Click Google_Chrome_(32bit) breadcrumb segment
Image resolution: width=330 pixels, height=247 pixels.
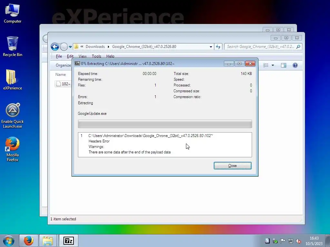(x=144, y=47)
